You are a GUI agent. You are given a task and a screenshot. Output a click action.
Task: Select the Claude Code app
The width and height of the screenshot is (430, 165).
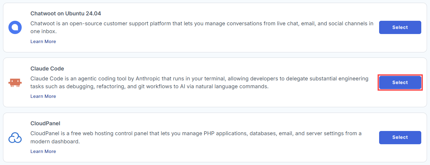coord(400,82)
